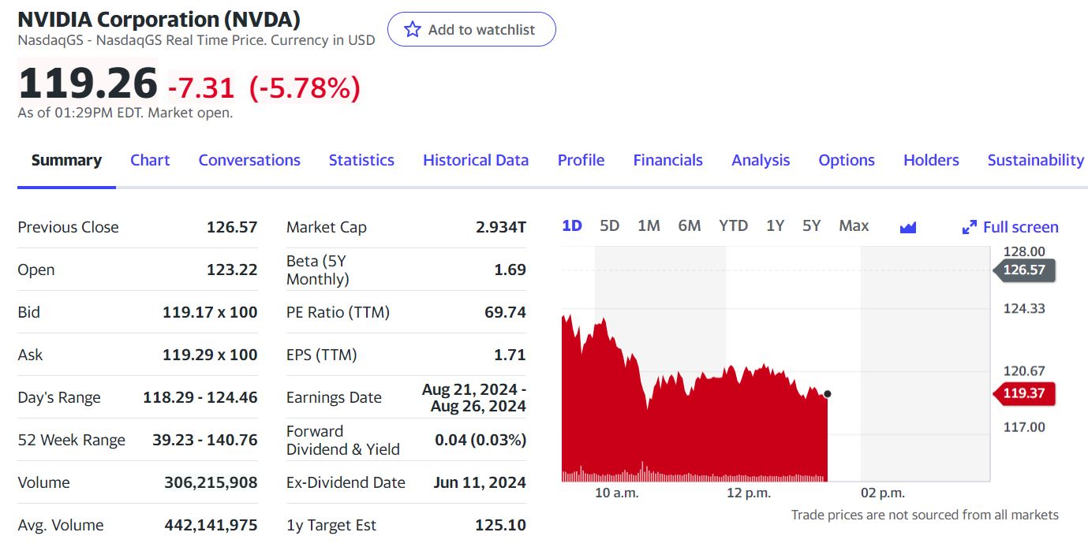
Task: Open the Options tab
Action: (847, 160)
